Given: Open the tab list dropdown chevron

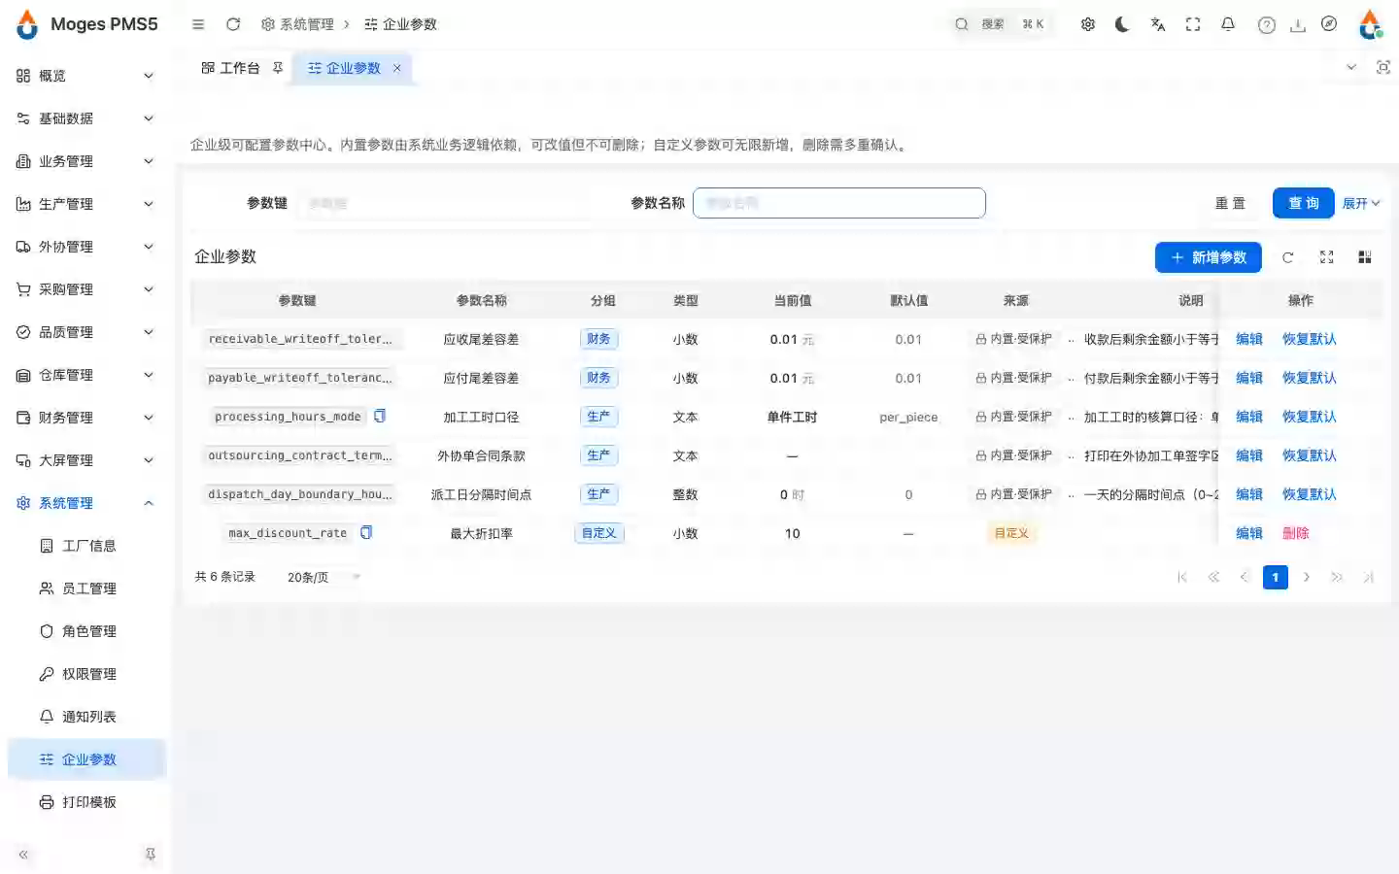Looking at the screenshot, I should click(1351, 67).
